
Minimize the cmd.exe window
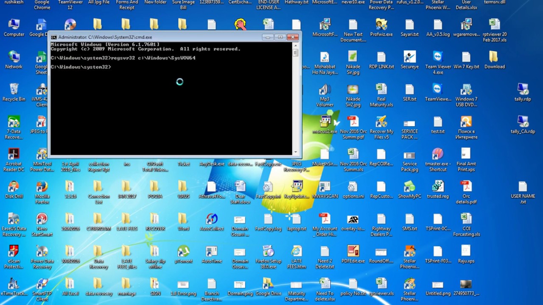point(268,37)
